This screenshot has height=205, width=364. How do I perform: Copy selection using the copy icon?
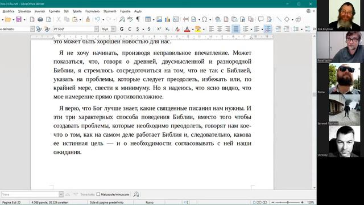pos(67,19)
